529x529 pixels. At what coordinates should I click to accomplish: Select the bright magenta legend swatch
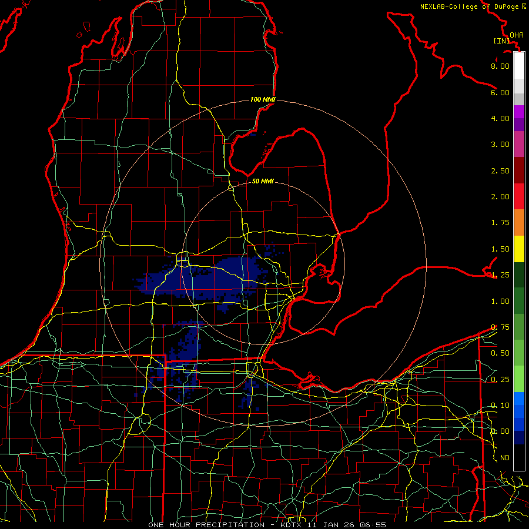(x=519, y=112)
